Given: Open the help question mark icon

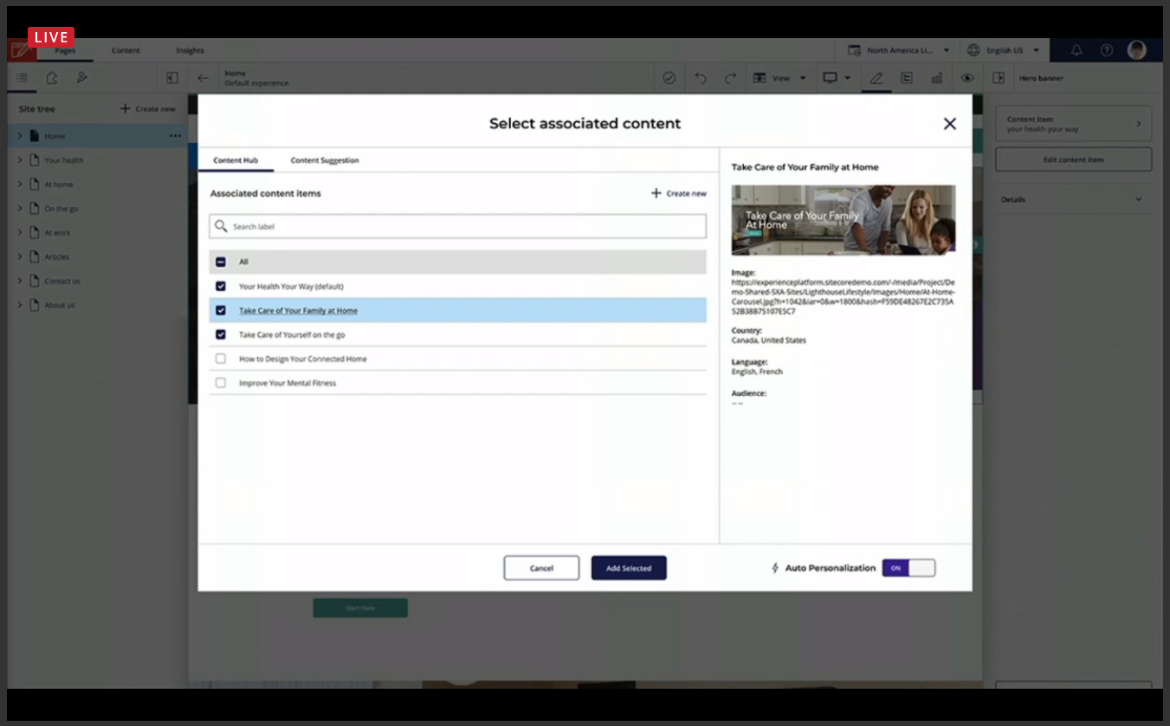Looking at the screenshot, I should point(1107,50).
